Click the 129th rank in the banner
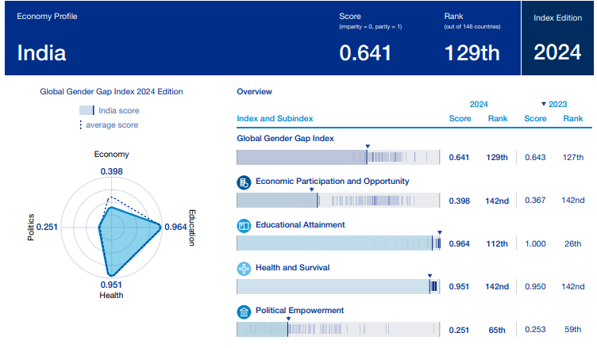Viewport: 597px width, 348px height. point(472,53)
